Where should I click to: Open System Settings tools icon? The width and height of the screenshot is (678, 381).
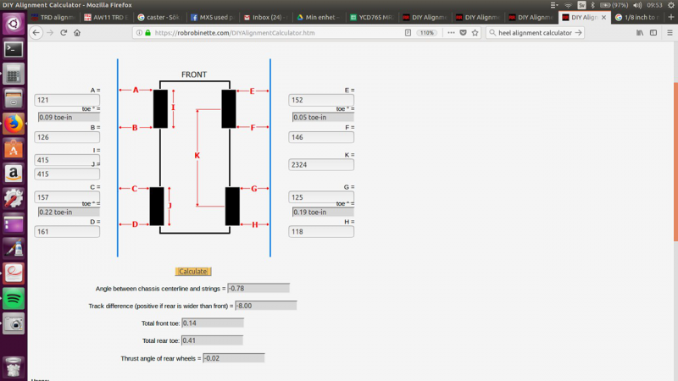coord(14,199)
